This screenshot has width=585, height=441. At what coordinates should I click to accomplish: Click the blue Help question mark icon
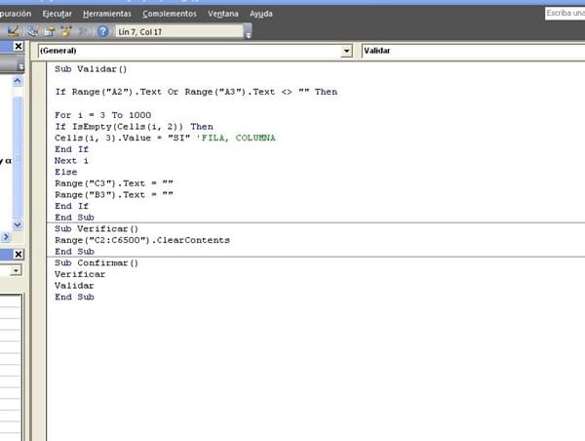click(x=102, y=31)
